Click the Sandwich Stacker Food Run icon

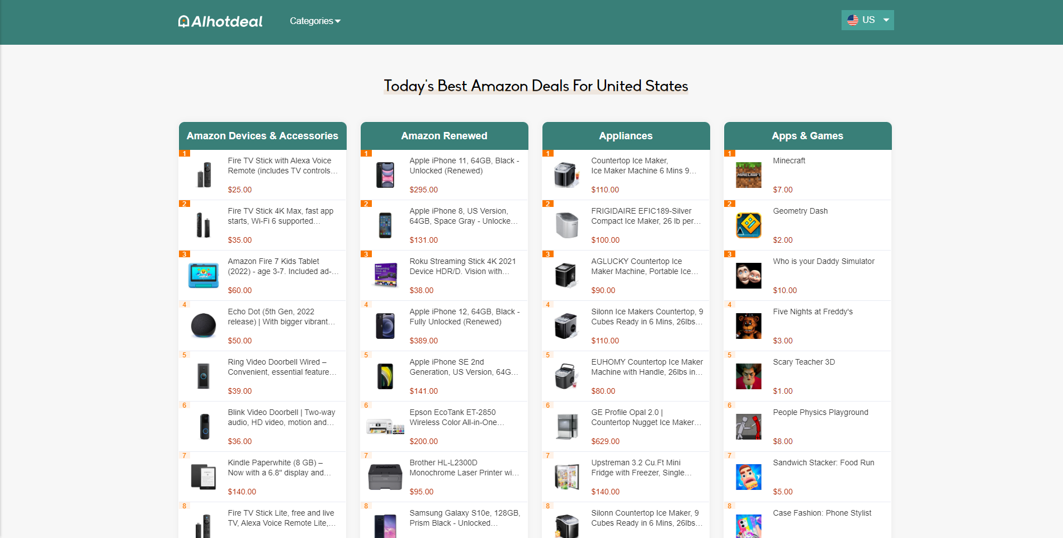coord(749,477)
